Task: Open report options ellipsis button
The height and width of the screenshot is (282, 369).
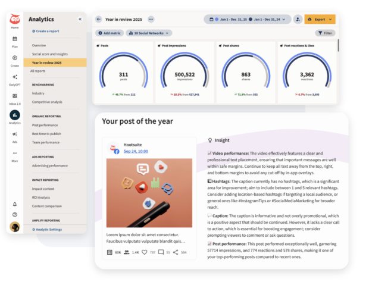Action: [x=151, y=19]
